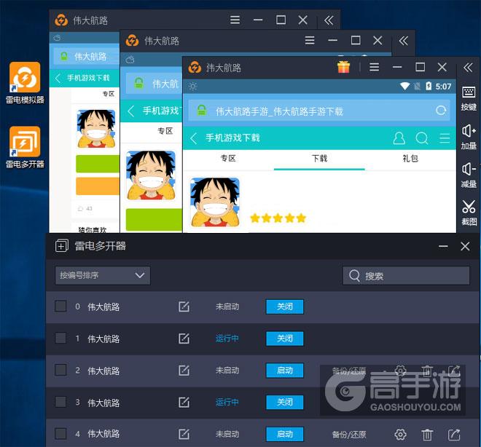
Task: Edit the name of instance 1 伟大航路
Action: (184, 339)
